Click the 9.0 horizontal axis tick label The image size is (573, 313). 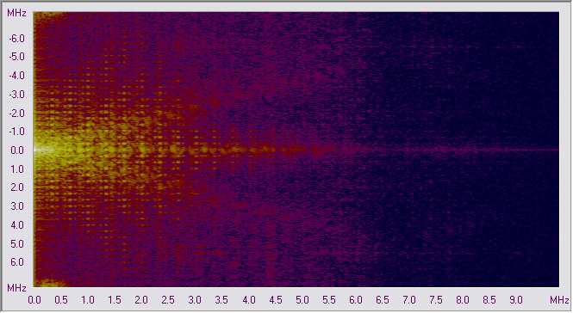(x=516, y=300)
